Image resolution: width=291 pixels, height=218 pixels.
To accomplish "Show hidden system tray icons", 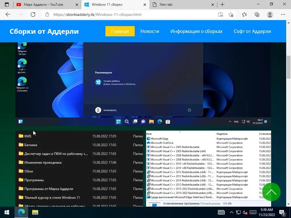I will (x=231, y=212).
